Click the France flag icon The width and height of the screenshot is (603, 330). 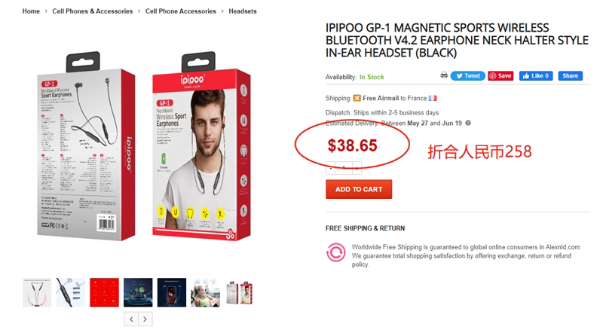click(x=433, y=98)
